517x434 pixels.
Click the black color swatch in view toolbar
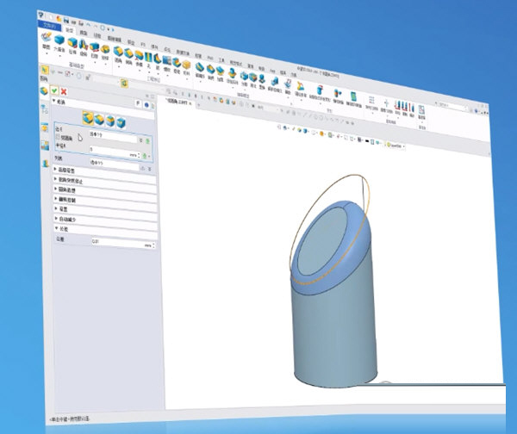click(x=366, y=140)
